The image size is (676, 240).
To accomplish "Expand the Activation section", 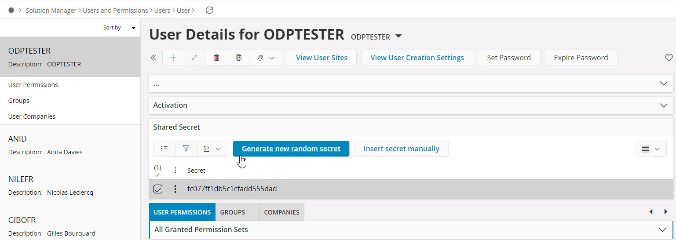I will (664, 105).
